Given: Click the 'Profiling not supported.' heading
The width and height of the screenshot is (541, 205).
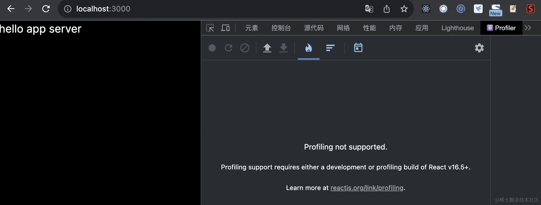Looking at the screenshot, I should pyautogui.click(x=345, y=147).
